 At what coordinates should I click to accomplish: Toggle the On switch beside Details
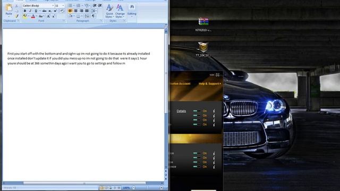click(x=197, y=111)
